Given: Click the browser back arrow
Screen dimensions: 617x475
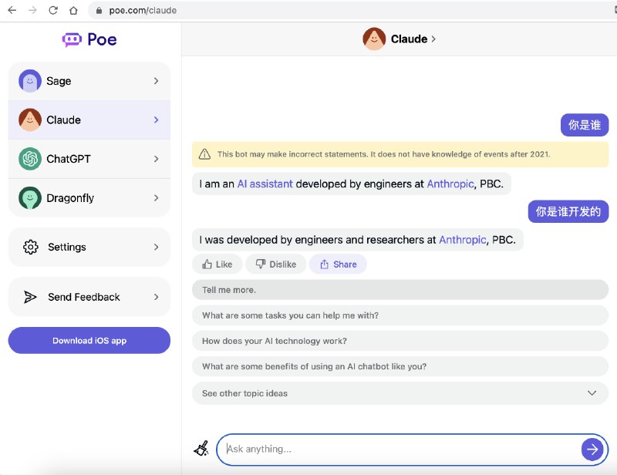Looking at the screenshot, I should [12, 10].
